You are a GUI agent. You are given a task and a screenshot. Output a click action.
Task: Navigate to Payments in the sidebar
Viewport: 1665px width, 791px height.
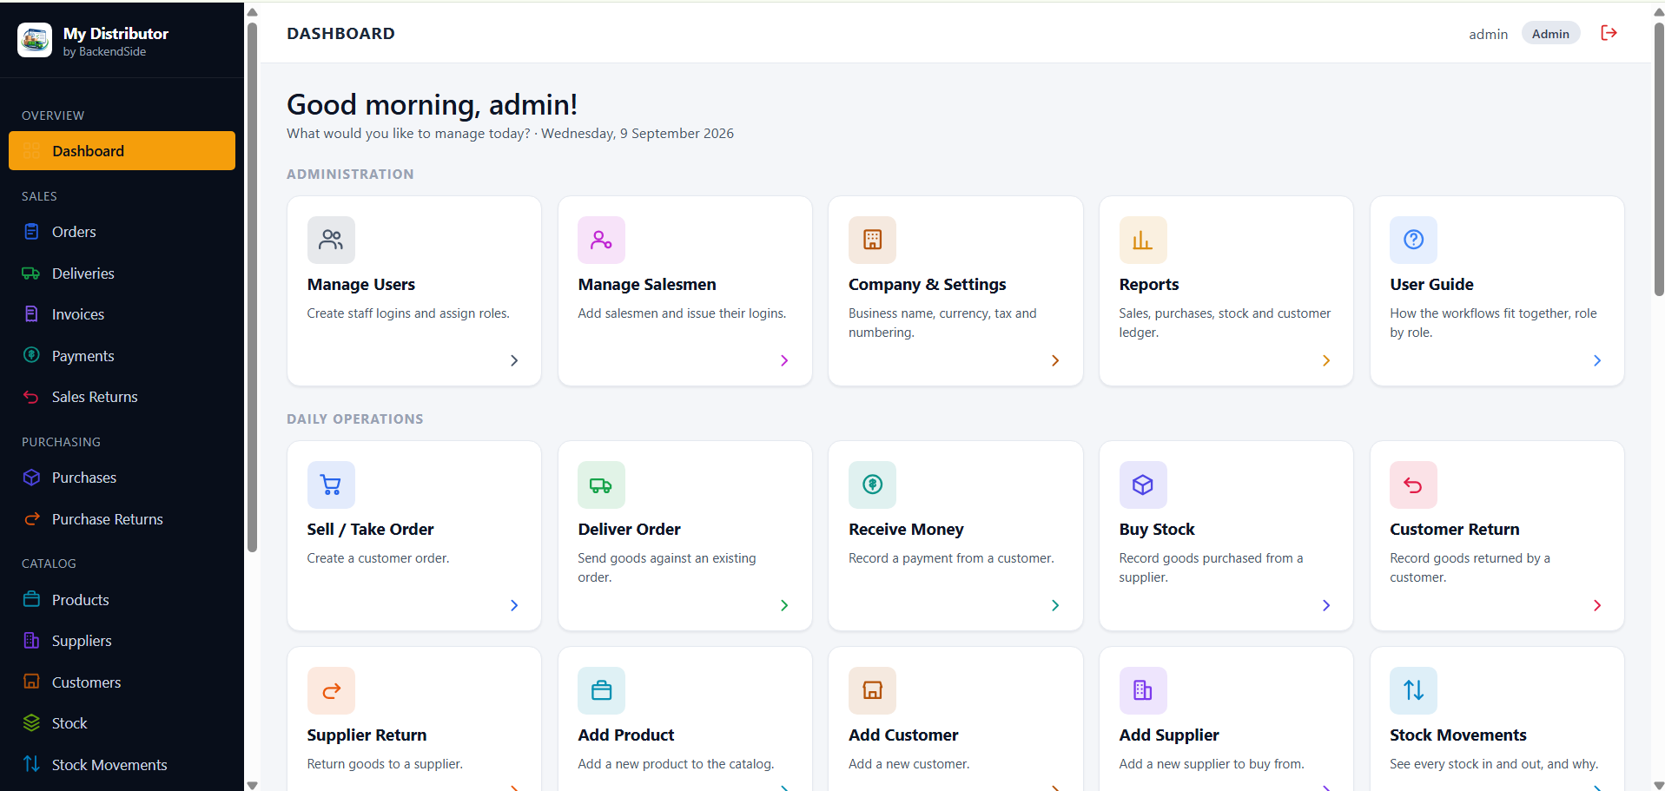(x=122, y=356)
